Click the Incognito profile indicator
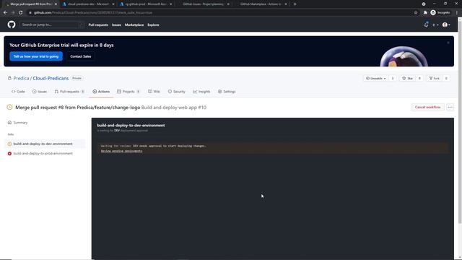The width and height of the screenshot is (462, 260). [440, 13]
